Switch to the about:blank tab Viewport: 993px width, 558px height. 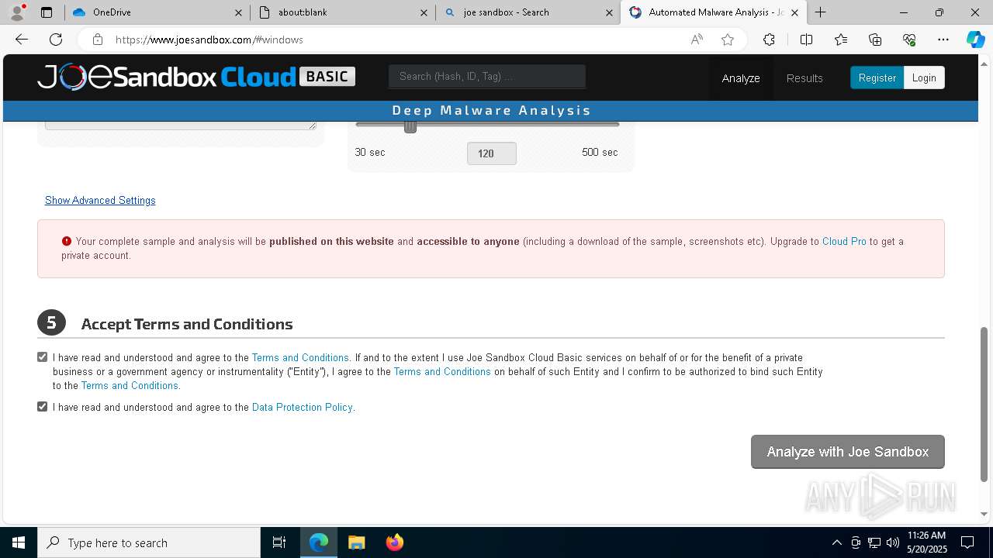pyautogui.click(x=343, y=12)
